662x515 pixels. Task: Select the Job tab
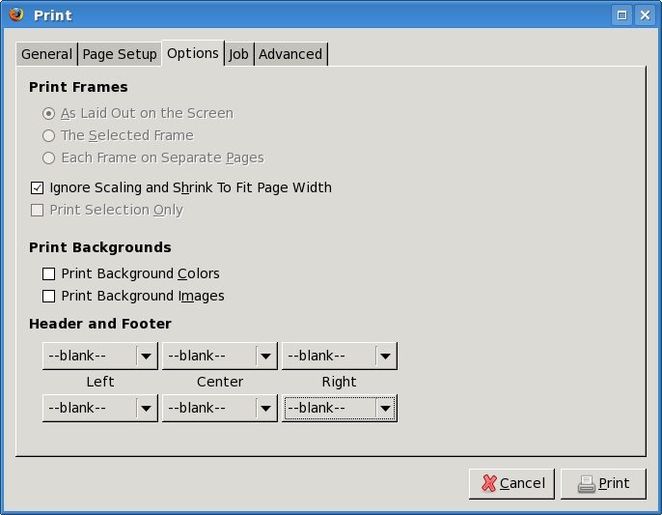(238, 54)
